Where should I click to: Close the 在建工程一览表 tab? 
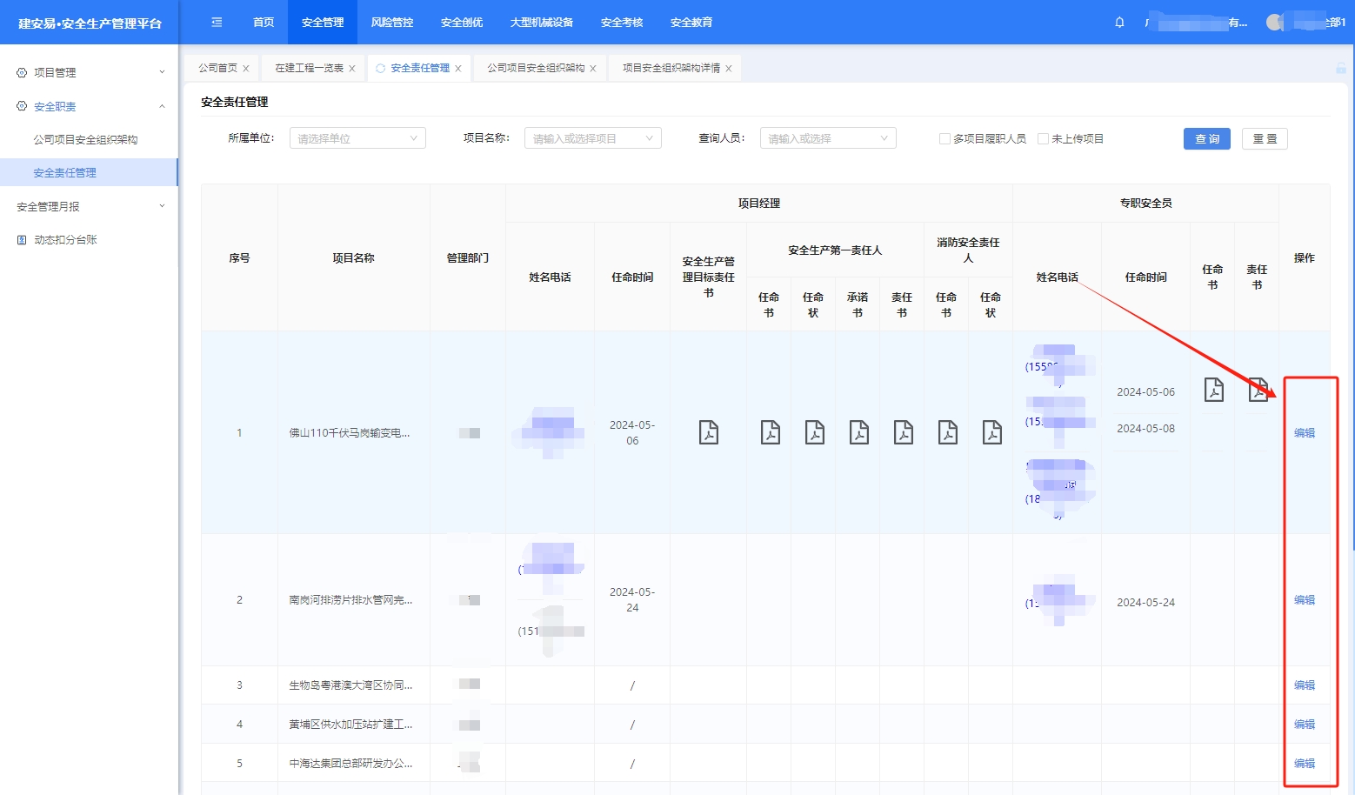pyautogui.click(x=352, y=69)
